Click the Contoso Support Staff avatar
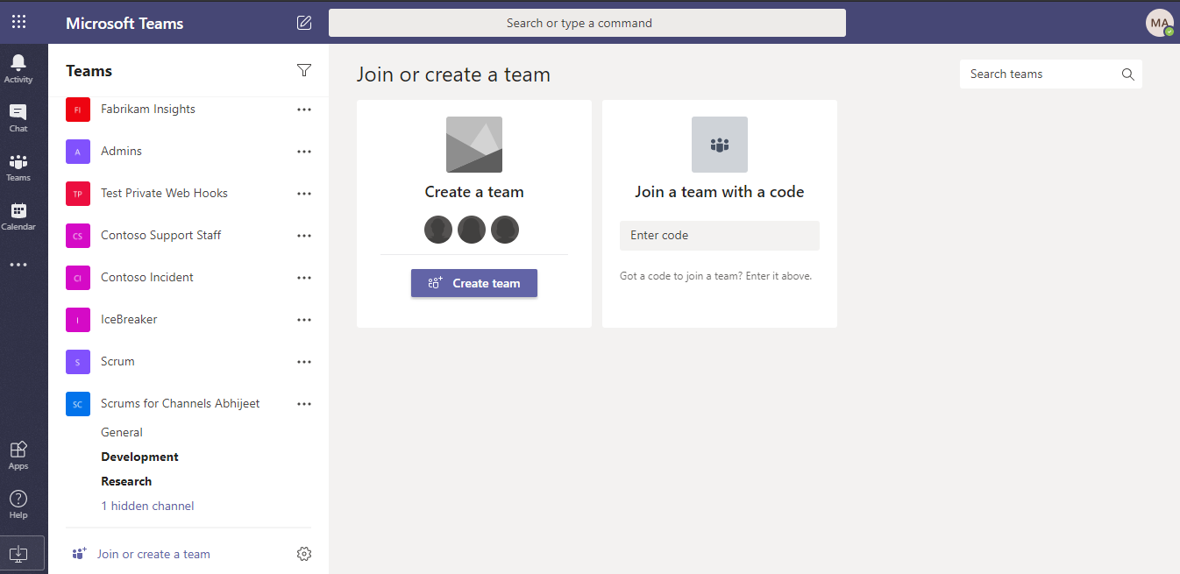1180x574 pixels. (78, 236)
